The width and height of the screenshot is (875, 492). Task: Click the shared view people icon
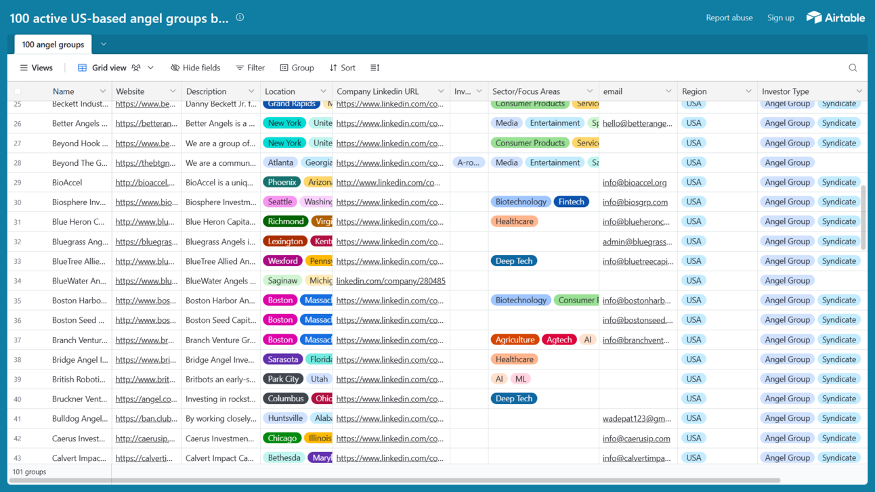tap(136, 68)
